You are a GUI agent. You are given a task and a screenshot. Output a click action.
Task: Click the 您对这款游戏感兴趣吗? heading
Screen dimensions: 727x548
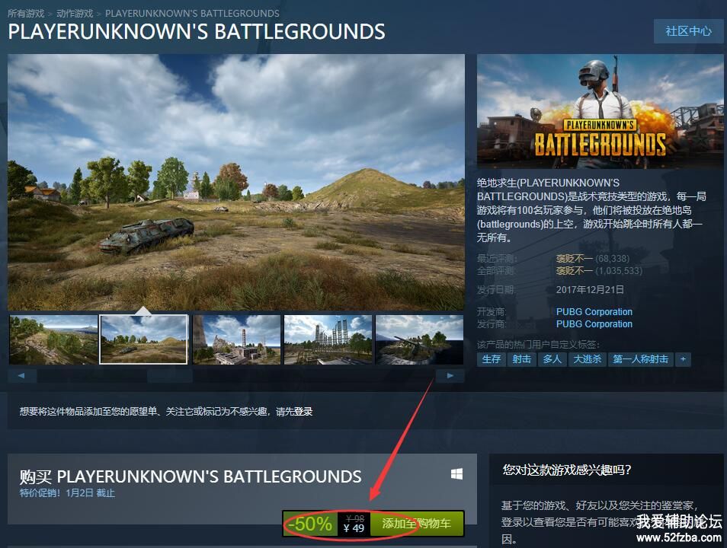pos(566,470)
